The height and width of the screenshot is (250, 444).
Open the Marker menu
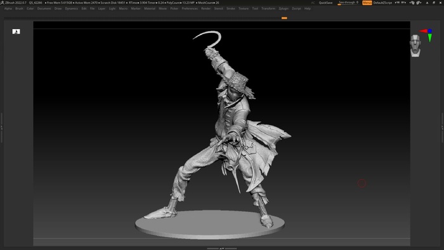click(x=136, y=8)
